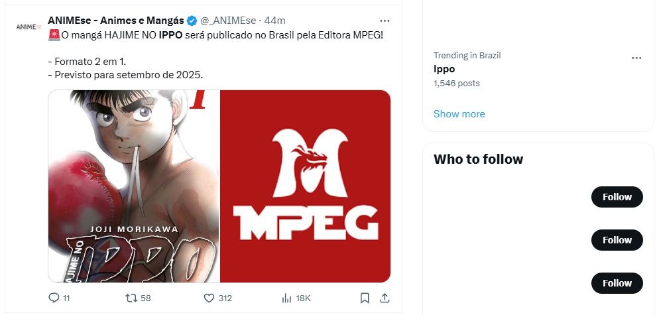Image resolution: width=657 pixels, height=315 pixels.
Task: Open the tweet's three-dot more menu
Action: tap(385, 21)
